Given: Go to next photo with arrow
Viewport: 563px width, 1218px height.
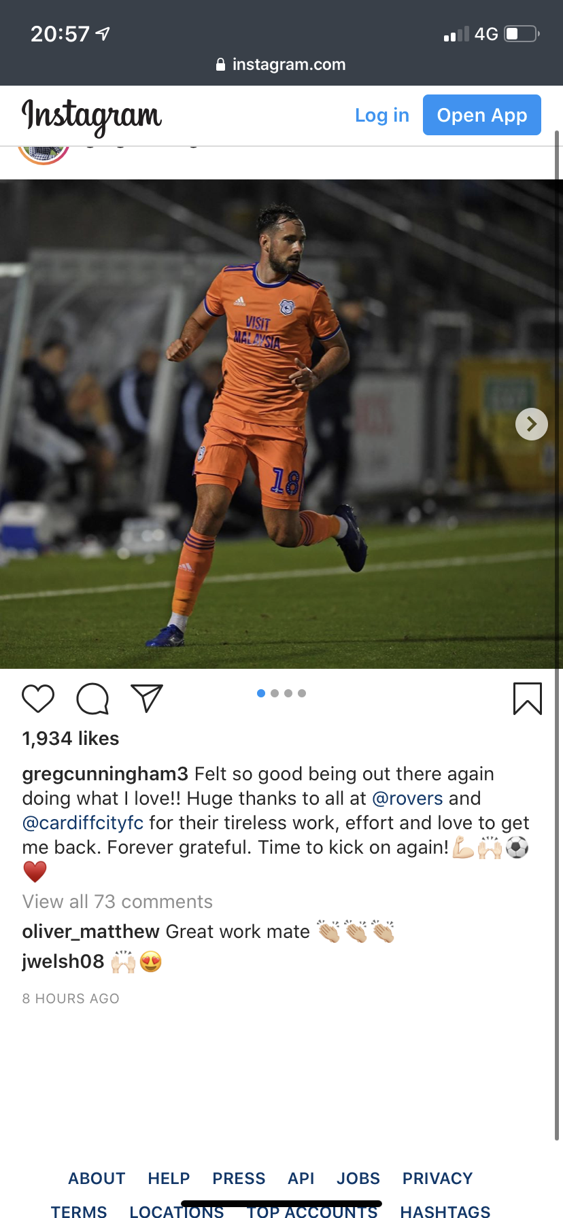Looking at the screenshot, I should pyautogui.click(x=532, y=424).
